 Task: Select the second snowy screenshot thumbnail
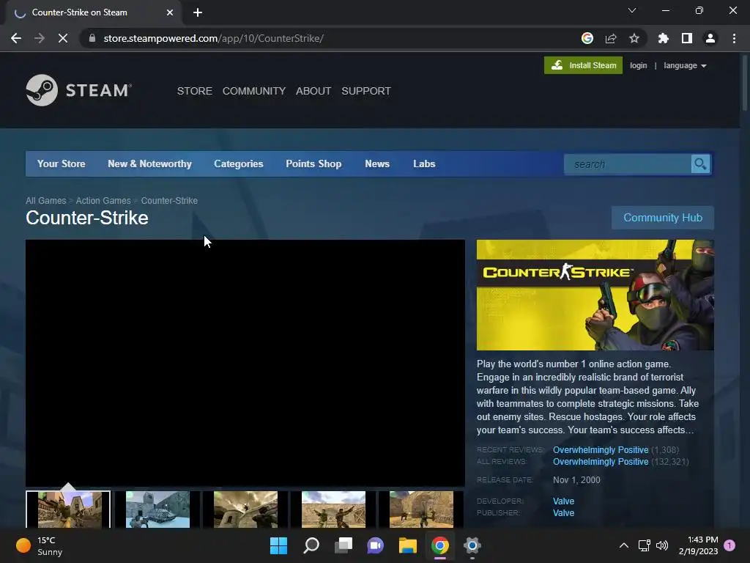click(157, 509)
